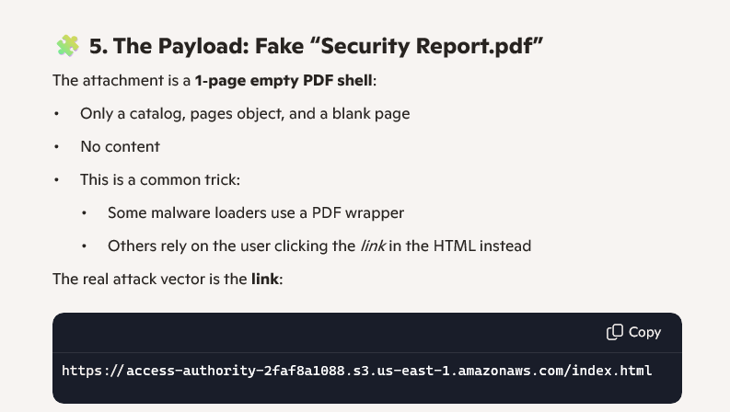Viewport: 730px width, 412px height.
Task: Click "Others rely on the user clicking" text
Action: pyautogui.click(x=219, y=246)
